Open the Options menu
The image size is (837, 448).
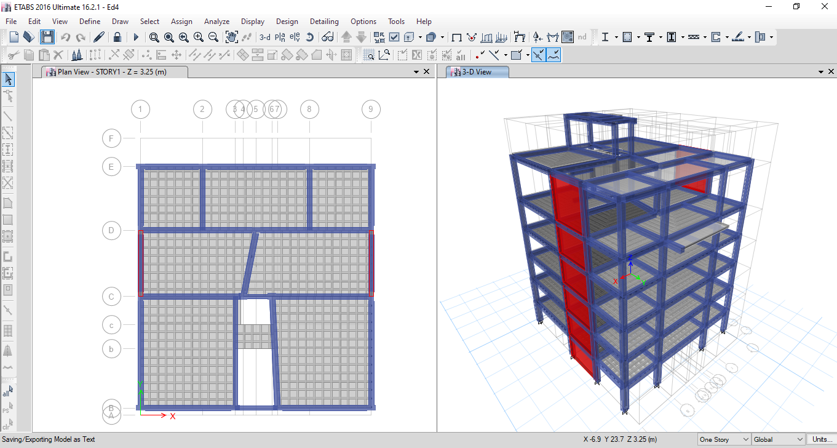pyautogui.click(x=363, y=21)
